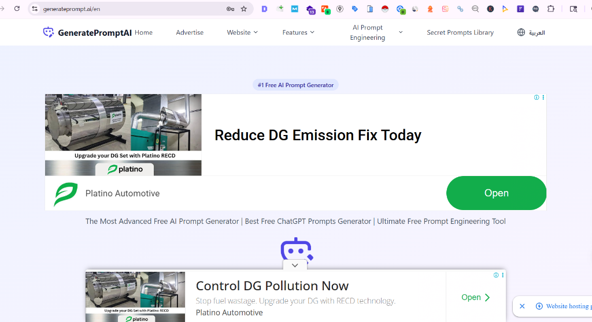Viewport: 592px width, 322px height.
Task: Expand the AI Prompt Engineering chevron
Action: [401, 32]
